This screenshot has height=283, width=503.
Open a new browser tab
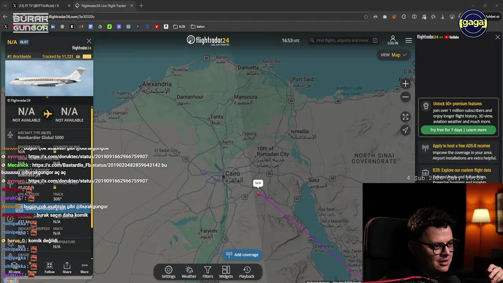pos(141,6)
